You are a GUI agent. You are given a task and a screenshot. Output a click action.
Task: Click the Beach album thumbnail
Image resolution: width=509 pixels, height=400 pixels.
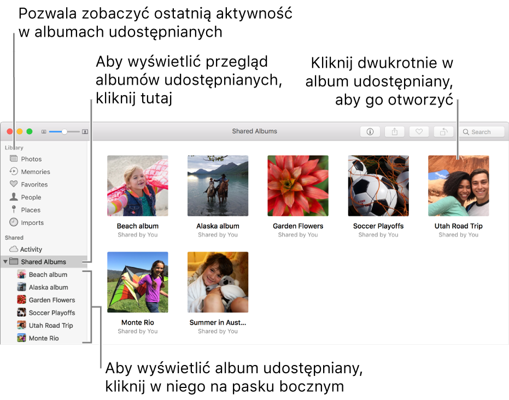coord(138,186)
